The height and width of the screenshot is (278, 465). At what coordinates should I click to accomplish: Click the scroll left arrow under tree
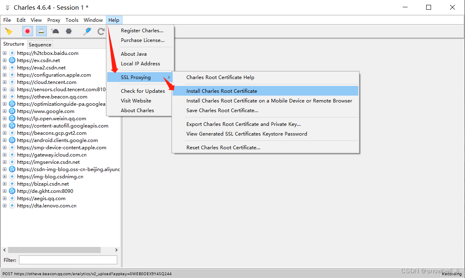tap(4, 250)
